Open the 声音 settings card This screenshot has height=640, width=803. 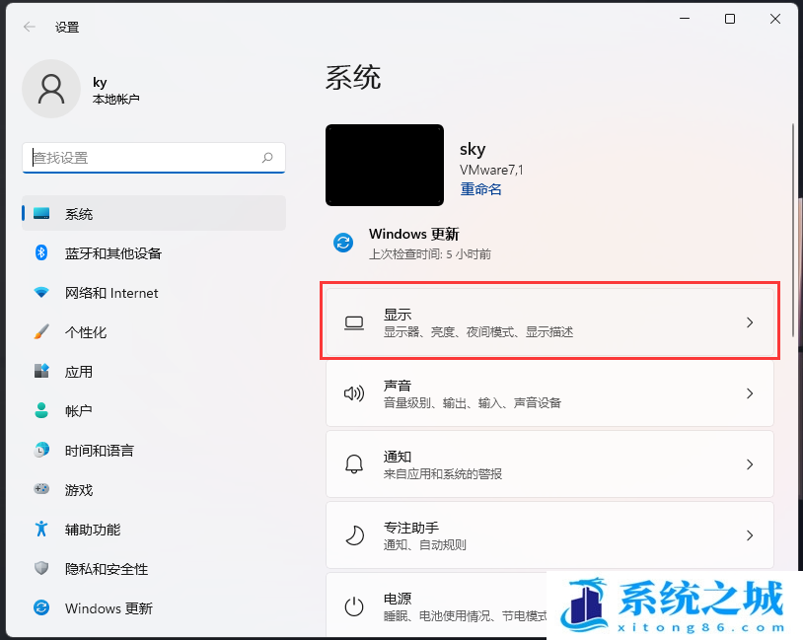click(x=549, y=393)
